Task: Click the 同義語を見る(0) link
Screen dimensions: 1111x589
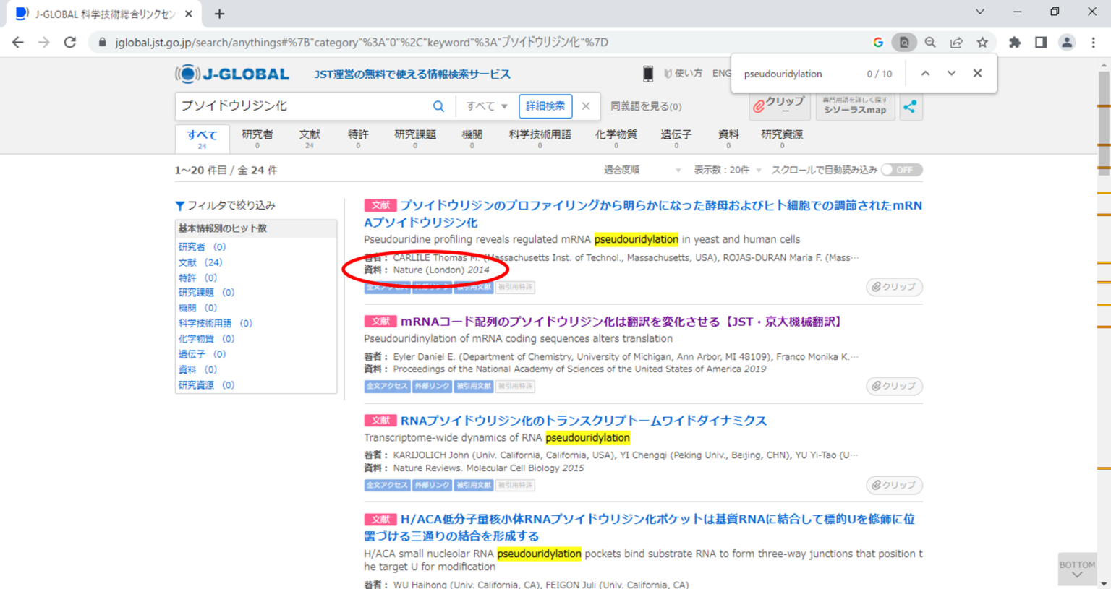Action: pyautogui.click(x=646, y=106)
